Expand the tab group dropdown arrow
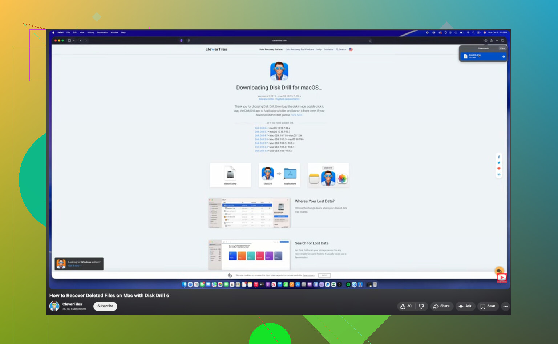This screenshot has width=558, height=344. pyautogui.click(x=74, y=40)
